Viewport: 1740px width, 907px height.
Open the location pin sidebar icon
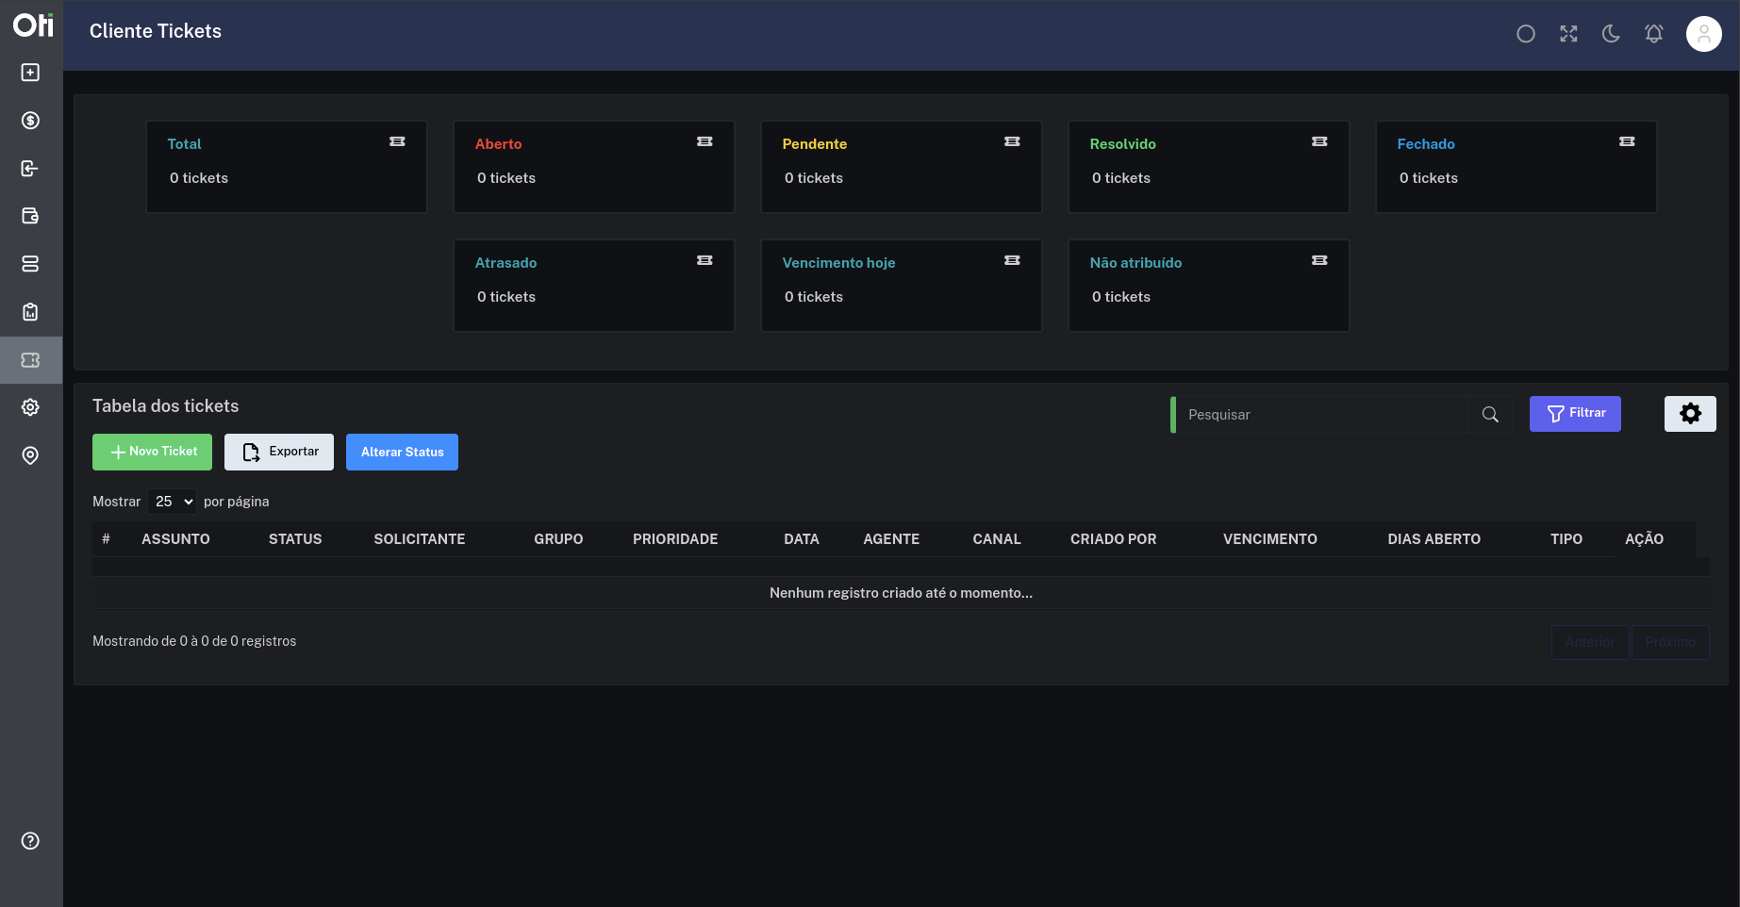30,455
